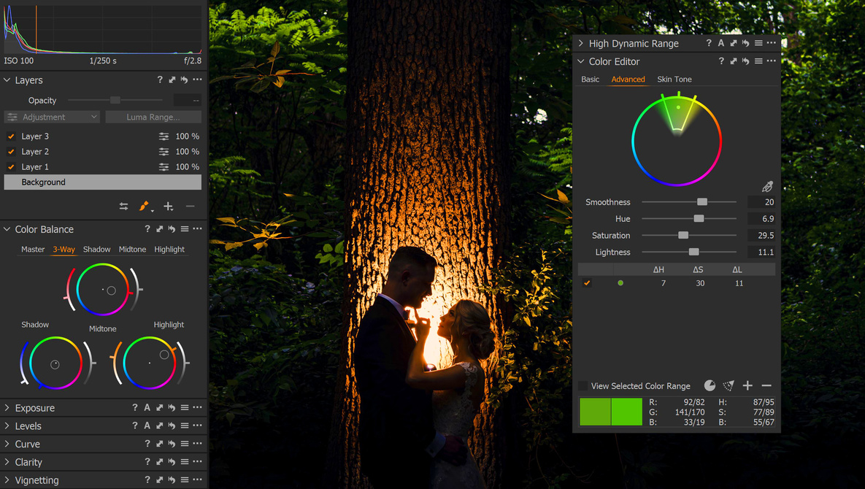Viewport: 865px width, 489px height.
Task: Expand the Exposure tool panel
Action: pos(7,408)
